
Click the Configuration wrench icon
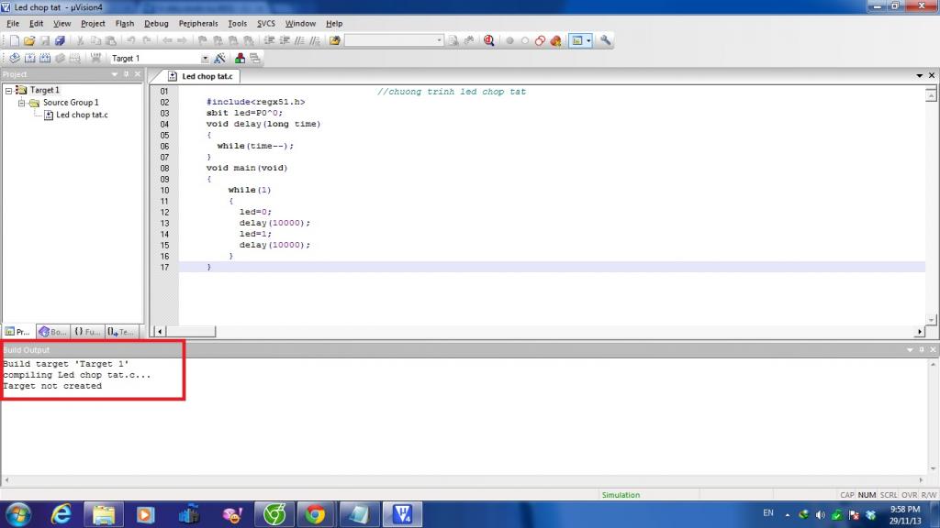(606, 40)
